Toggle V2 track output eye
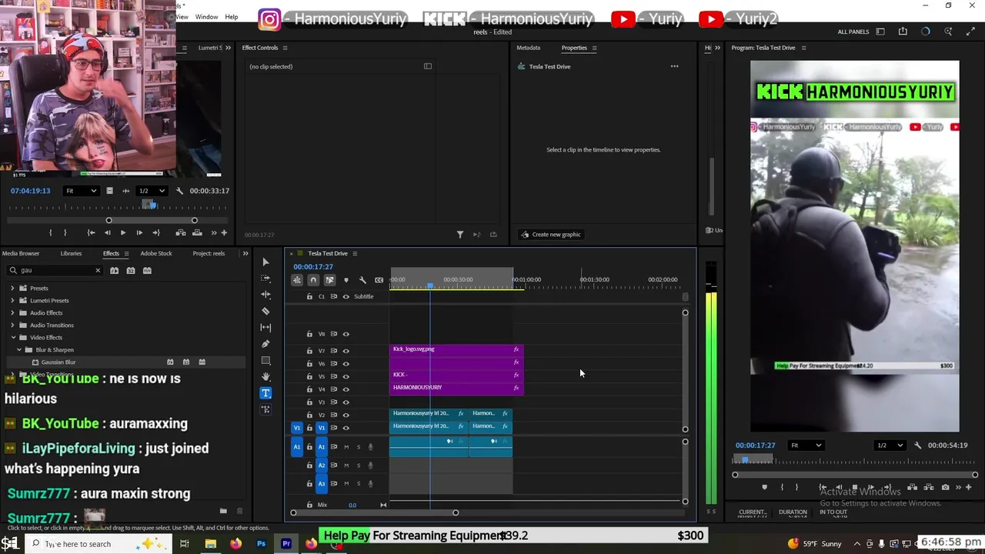Screen dimensions: 985x554 346,415
